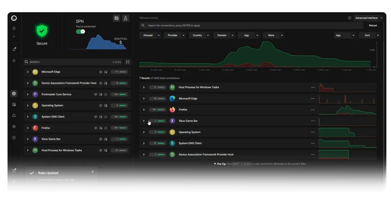Open three-dot menu for Host Process for Windows Tasks
This screenshot has width=391, height=204.
(x=313, y=88)
